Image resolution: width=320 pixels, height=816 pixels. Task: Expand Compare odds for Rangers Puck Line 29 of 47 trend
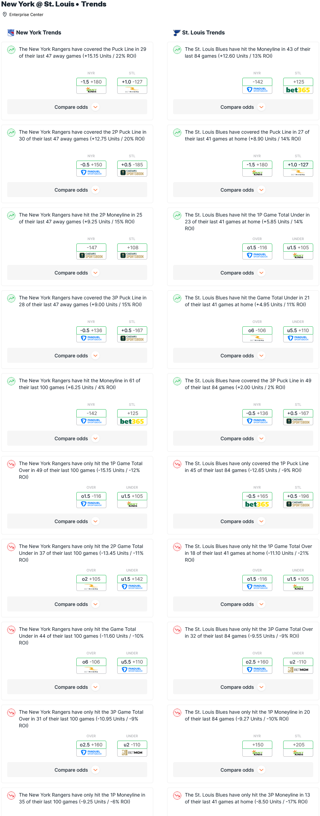[77, 107]
